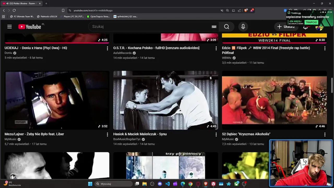Click the magnifier search button
Image resolution: width=334 pixels, height=188 pixels.
(x=226, y=27)
